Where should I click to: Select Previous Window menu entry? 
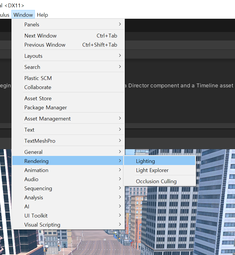[x=68, y=45]
